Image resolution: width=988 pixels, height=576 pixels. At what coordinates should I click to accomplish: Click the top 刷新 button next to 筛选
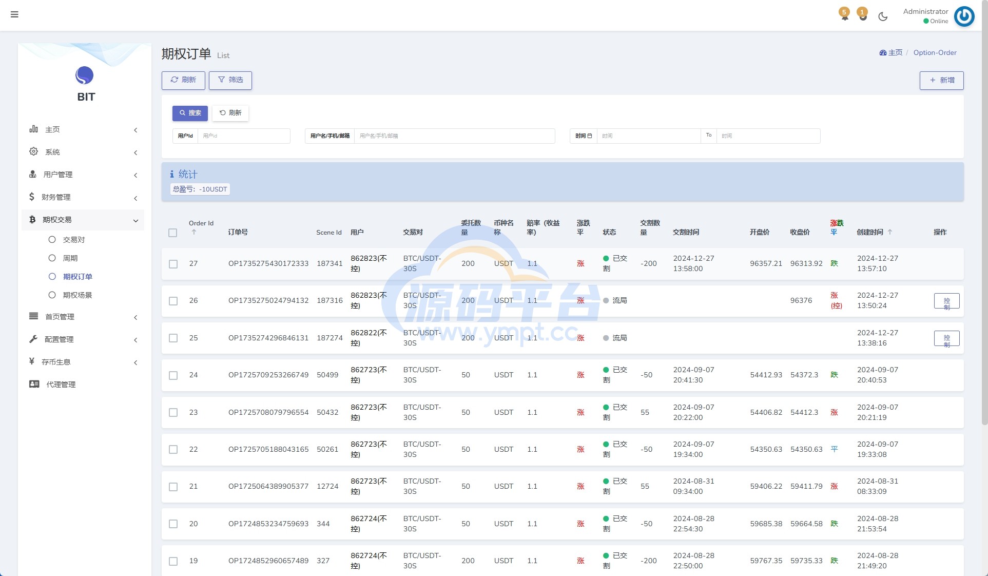point(183,80)
